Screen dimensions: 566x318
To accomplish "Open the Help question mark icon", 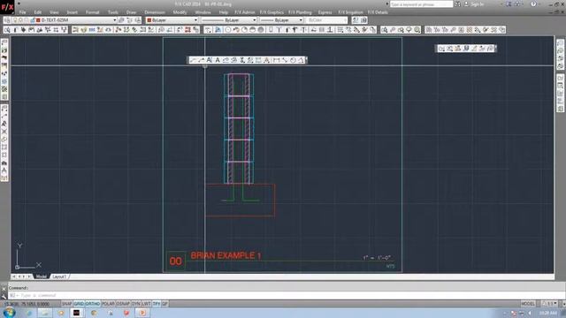I will [533, 4].
